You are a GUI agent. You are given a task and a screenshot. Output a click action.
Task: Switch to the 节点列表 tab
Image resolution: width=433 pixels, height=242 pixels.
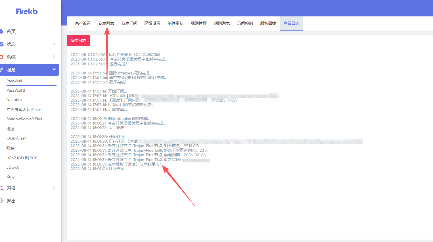point(106,23)
